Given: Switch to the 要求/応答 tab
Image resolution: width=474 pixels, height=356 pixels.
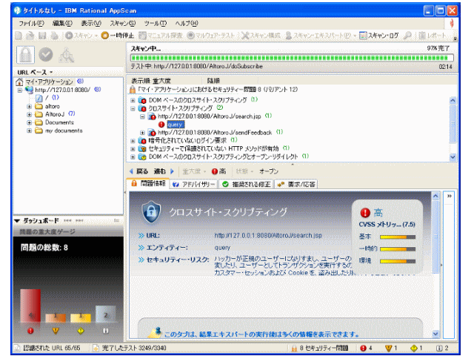Looking at the screenshot, I should click(x=296, y=183).
